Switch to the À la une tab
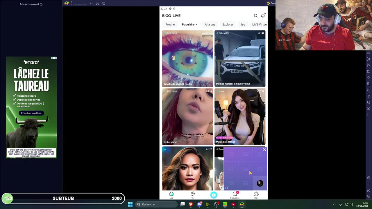372x209 pixels. pos(210,24)
